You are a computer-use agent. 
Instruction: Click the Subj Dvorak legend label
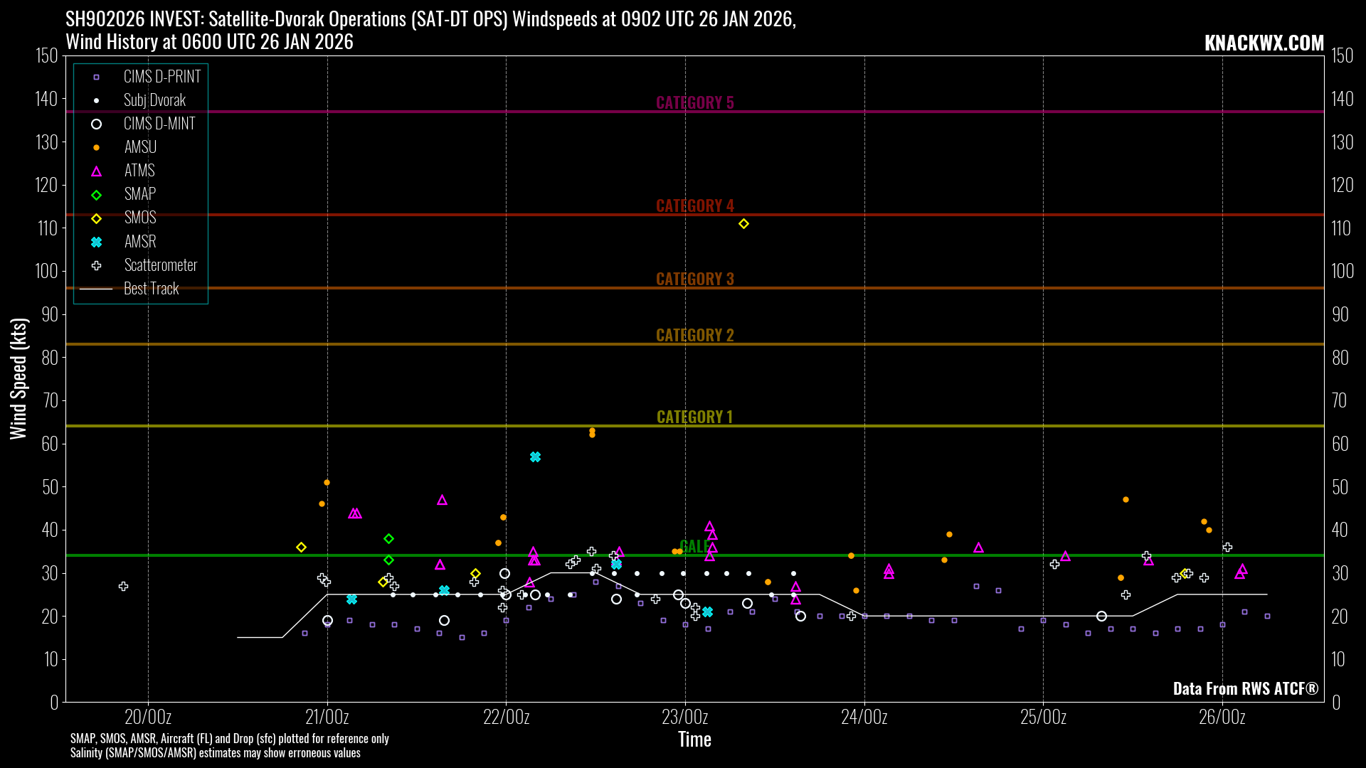tap(154, 100)
